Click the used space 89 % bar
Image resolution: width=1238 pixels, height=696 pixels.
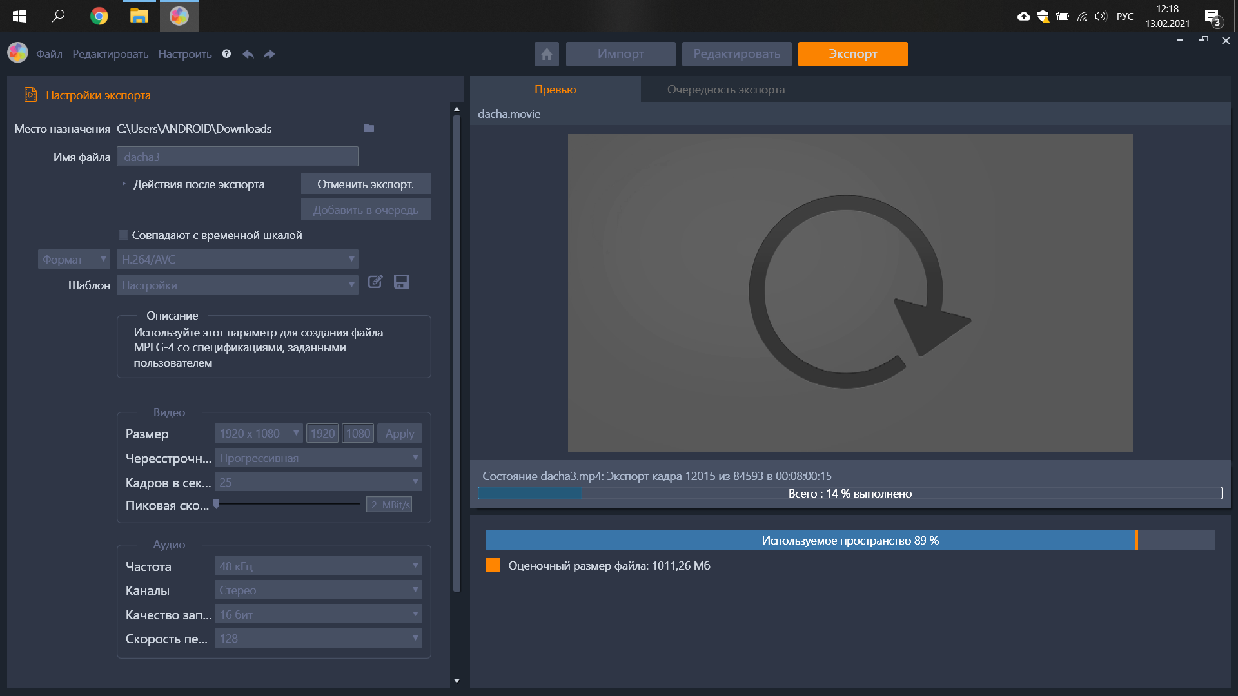[x=850, y=540]
